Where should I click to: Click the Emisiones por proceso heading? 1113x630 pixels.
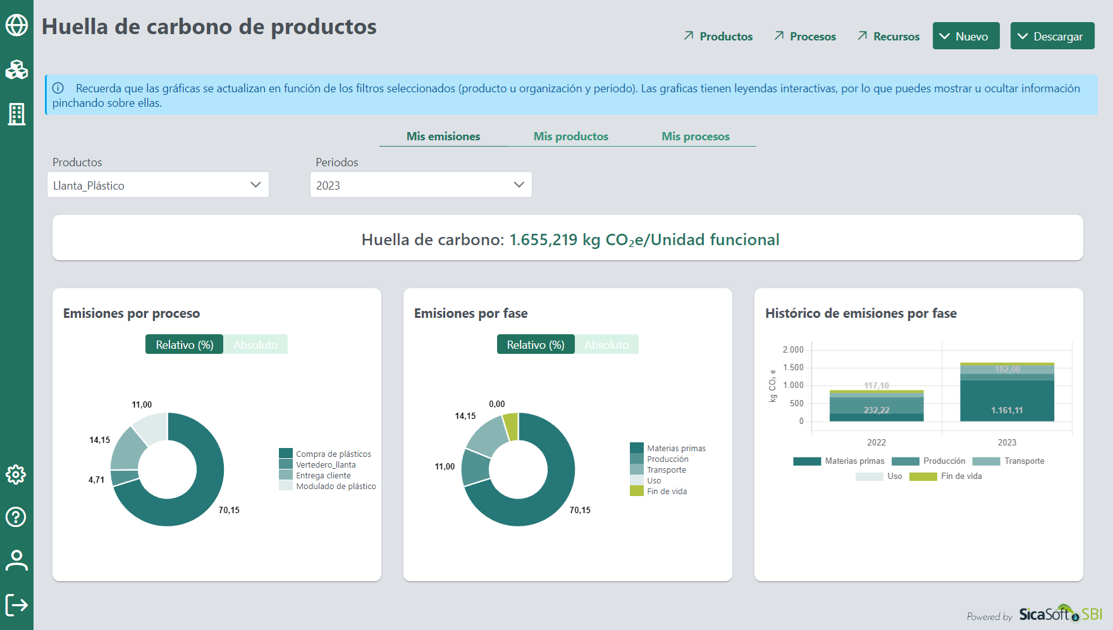(132, 313)
